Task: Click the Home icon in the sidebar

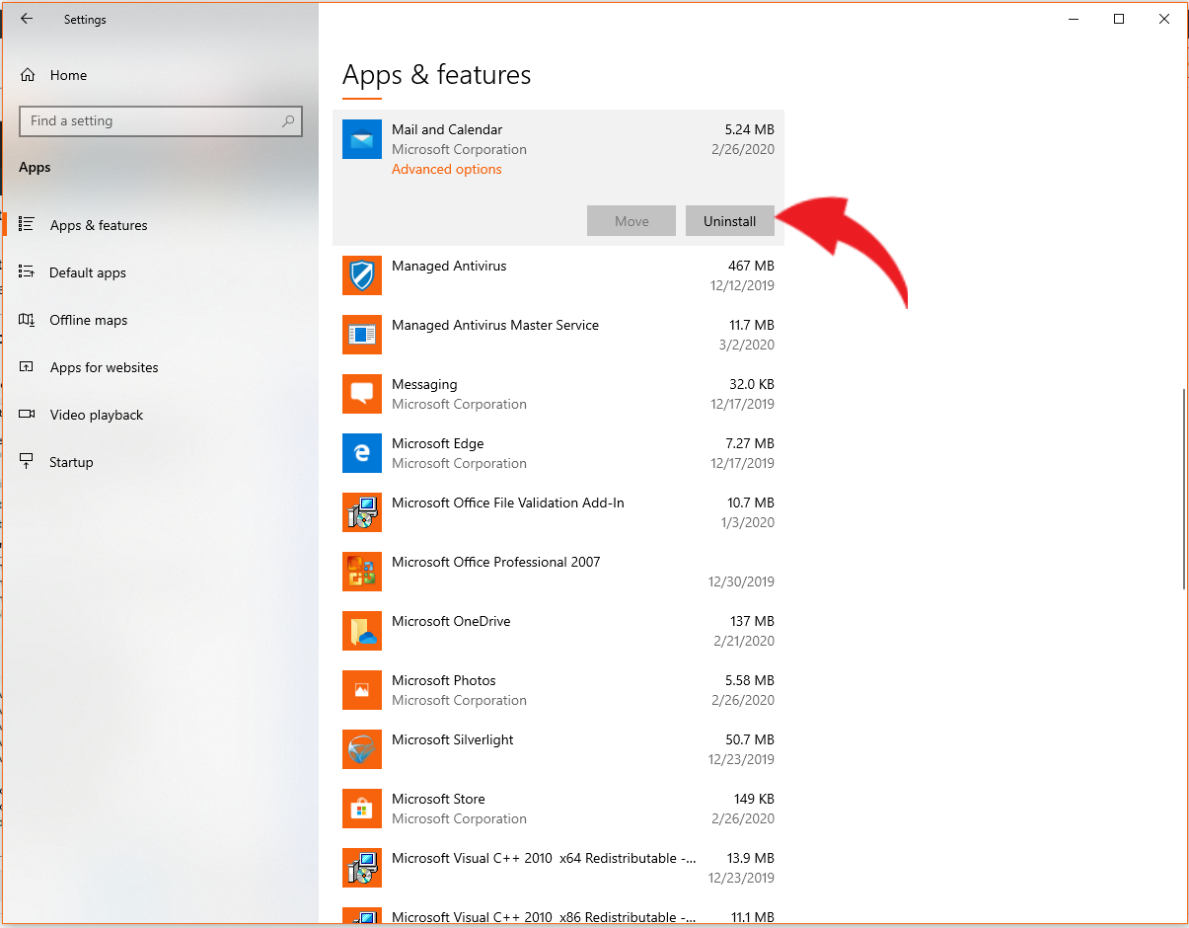Action: click(30, 74)
